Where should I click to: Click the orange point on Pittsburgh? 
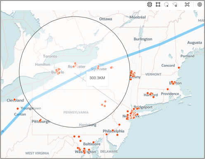40,121
